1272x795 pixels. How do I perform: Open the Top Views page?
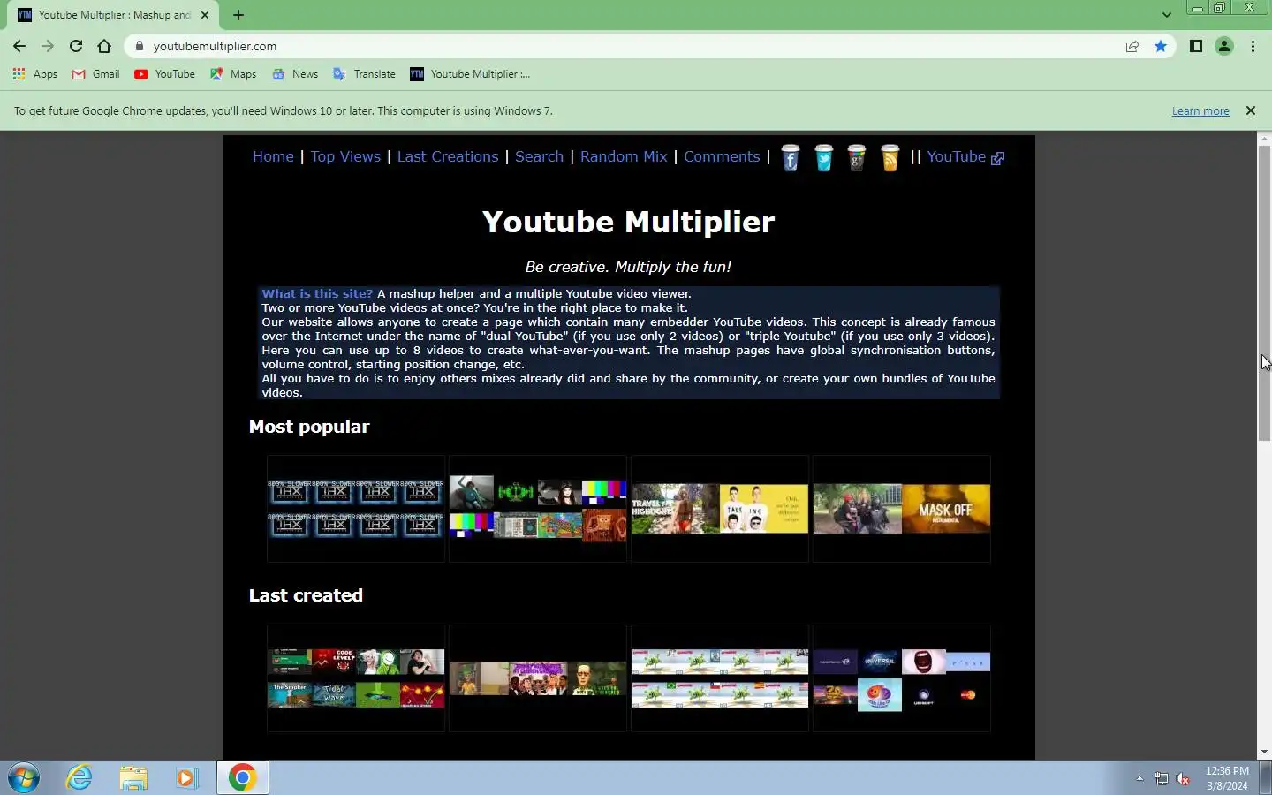(x=345, y=156)
